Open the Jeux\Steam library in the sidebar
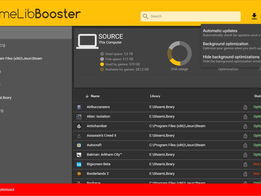The height and width of the screenshot is (196, 261). tap(21, 58)
